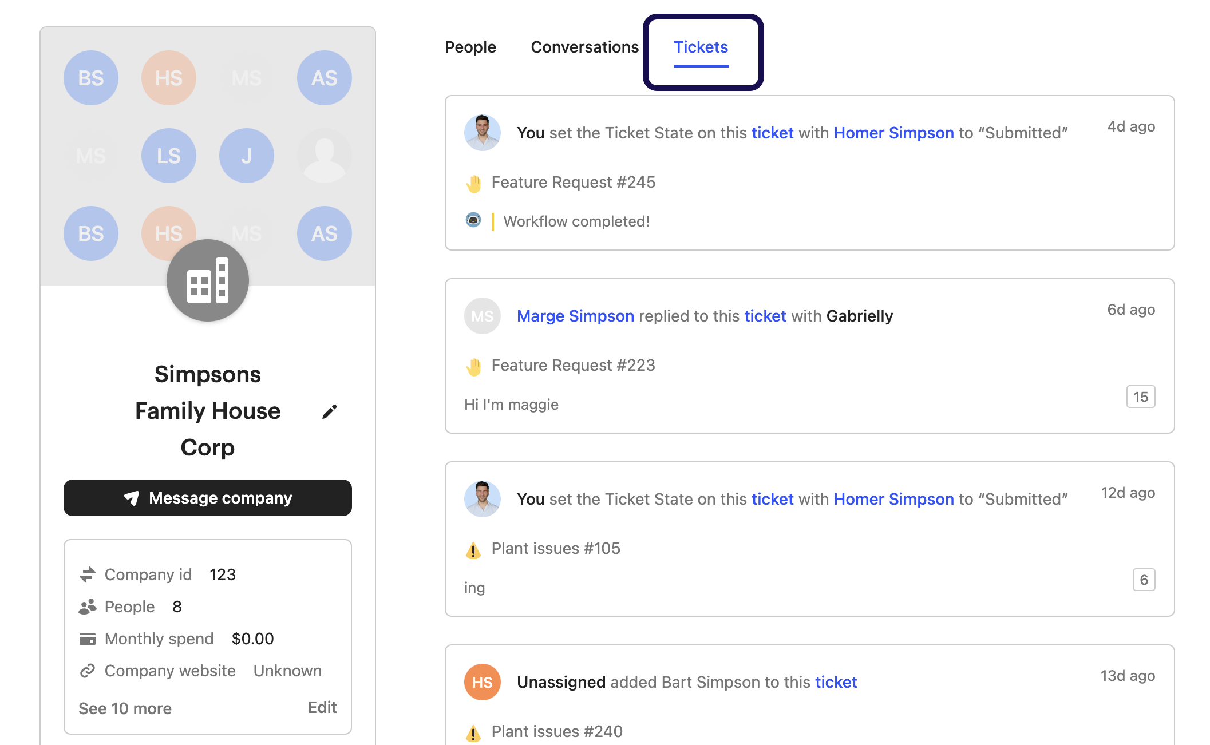
Task: Click warning icon on Plant issues #105
Action: click(473, 550)
